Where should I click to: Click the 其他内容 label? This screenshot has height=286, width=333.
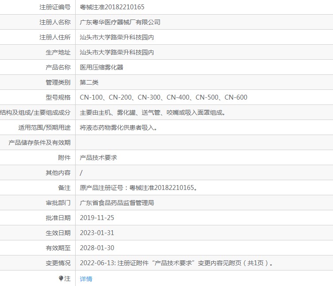pyautogui.click(x=58, y=173)
